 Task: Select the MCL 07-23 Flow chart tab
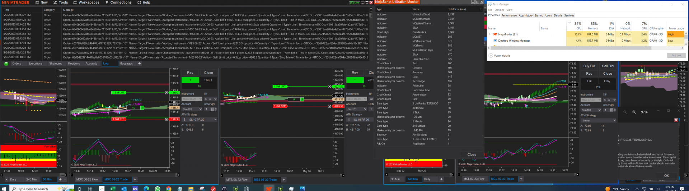pyautogui.click(x=474, y=179)
